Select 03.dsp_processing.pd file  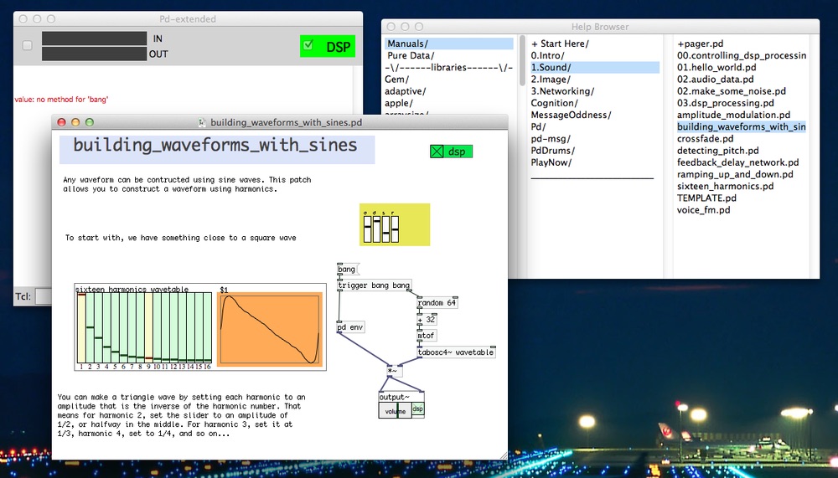click(x=725, y=103)
